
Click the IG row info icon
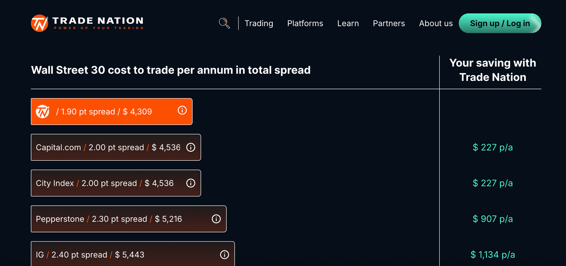tap(225, 255)
